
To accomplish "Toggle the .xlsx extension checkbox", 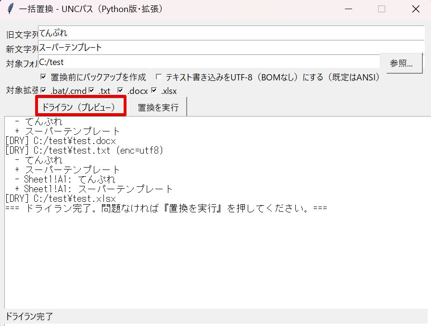I will point(154,91).
